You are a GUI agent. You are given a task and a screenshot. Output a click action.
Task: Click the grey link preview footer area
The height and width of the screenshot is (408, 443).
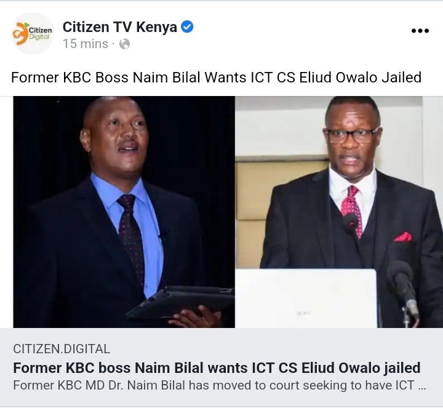221,367
